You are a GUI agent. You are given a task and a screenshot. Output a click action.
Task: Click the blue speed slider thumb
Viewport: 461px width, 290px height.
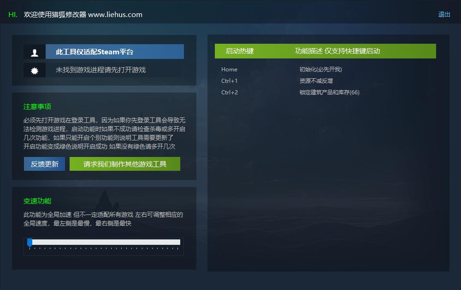click(30, 243)
